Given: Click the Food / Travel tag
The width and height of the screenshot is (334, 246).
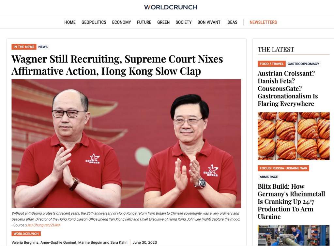Looking at the screenshot, I should 271,64.
